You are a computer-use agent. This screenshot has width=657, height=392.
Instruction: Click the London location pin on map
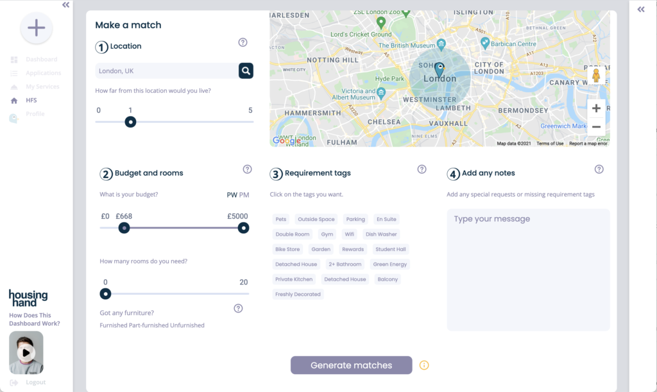pyautogui.click(x=439, y=69)
